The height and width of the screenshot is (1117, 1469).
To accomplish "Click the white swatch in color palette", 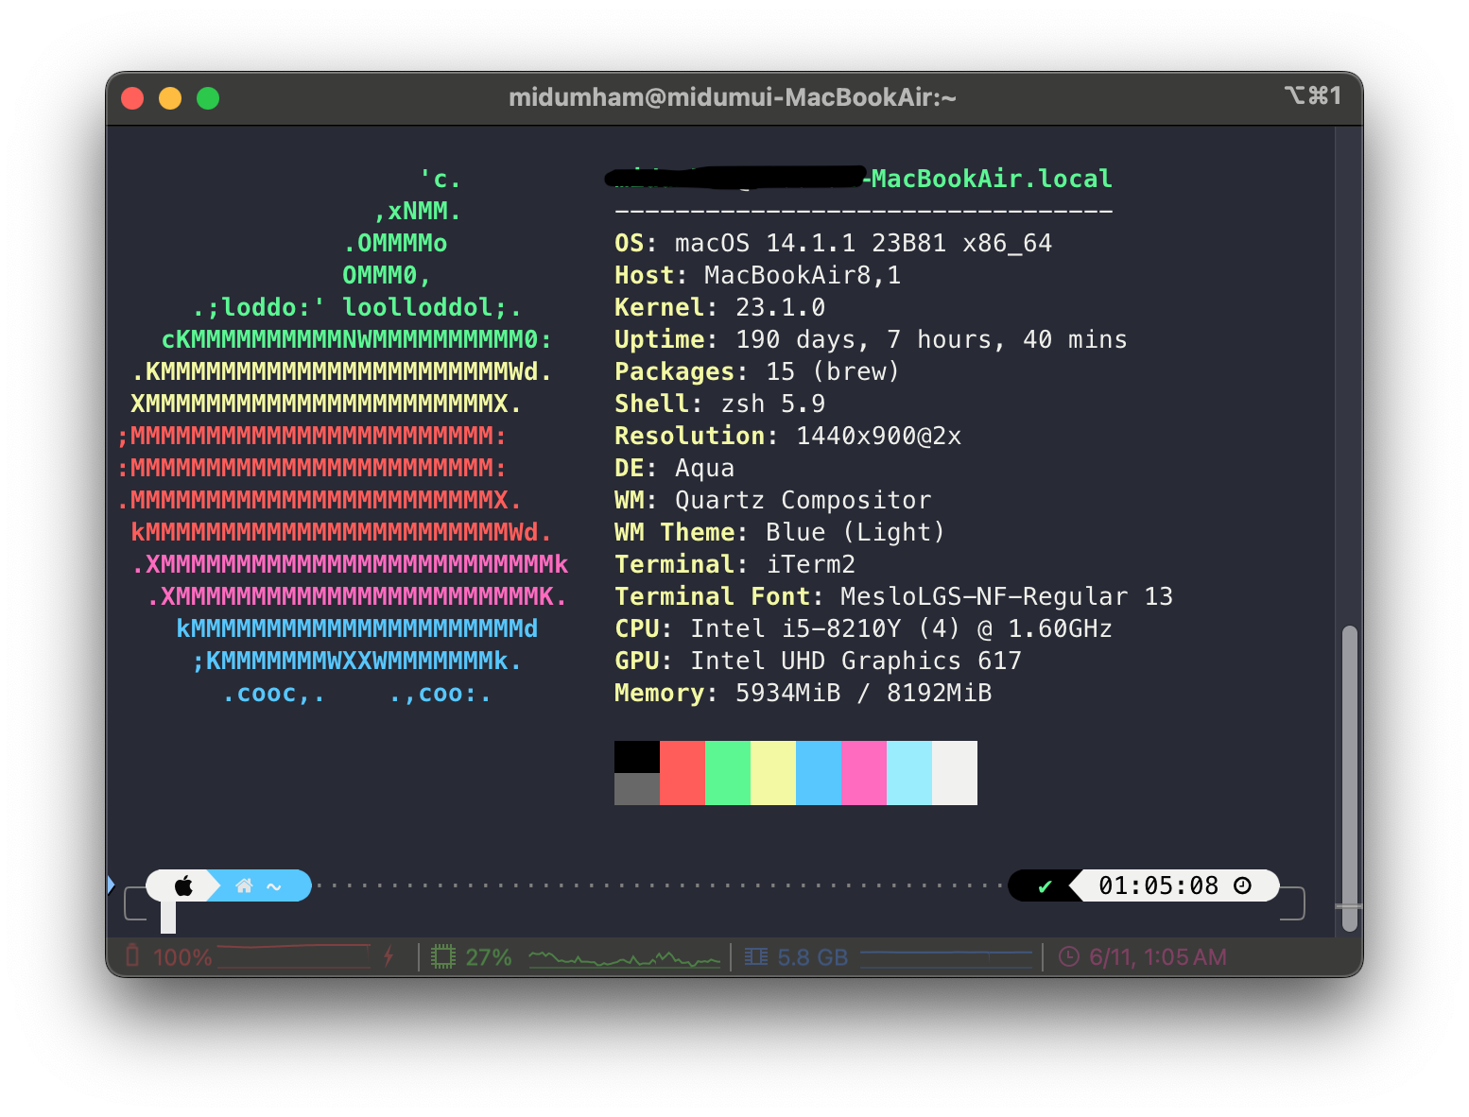I will pyautogui.click(x=955, y=773).
